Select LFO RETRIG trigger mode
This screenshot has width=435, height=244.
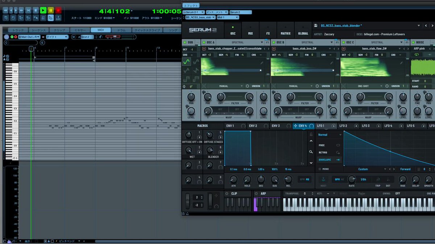tap(329, 153)
